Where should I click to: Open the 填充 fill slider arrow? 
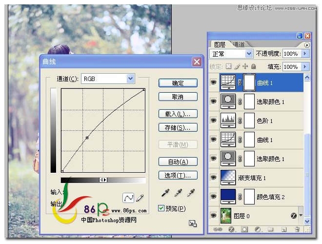[305, 66]
